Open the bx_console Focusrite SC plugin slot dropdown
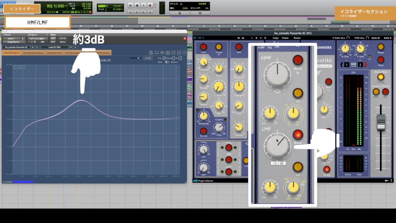396x223 pixels. (x=16, y=47)
